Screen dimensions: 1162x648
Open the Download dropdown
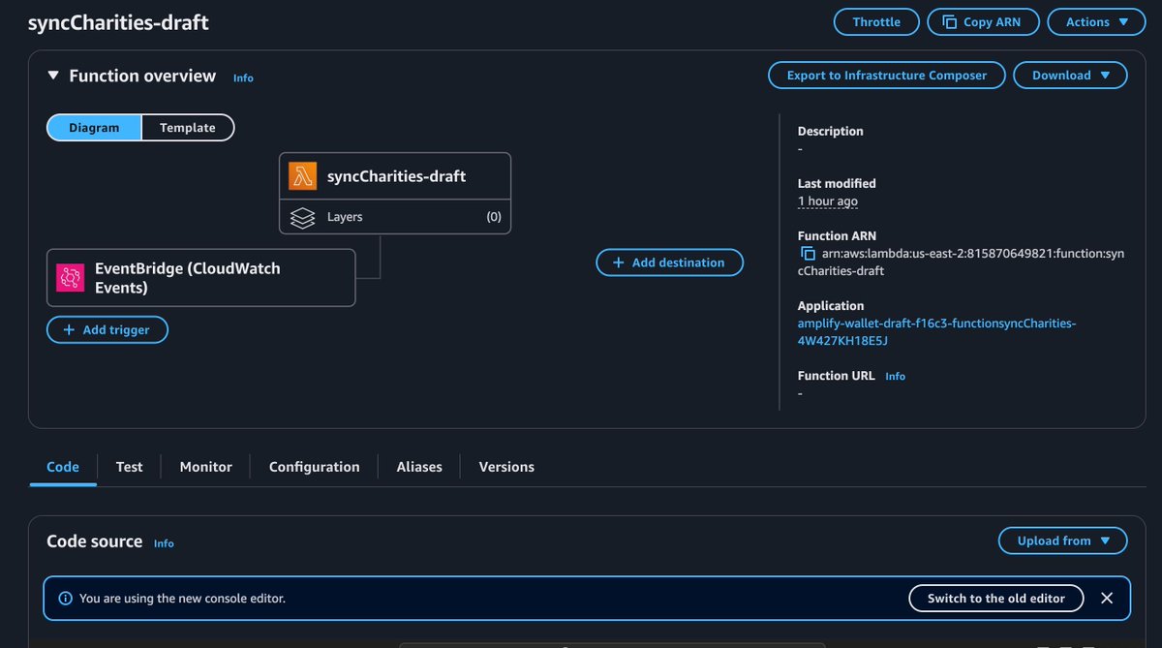(1070, 76)
